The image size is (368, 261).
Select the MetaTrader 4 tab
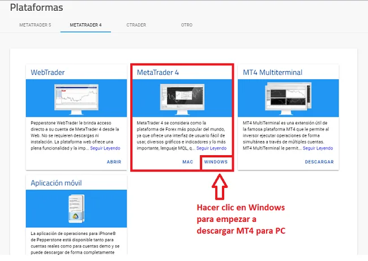tap(85, 25)
